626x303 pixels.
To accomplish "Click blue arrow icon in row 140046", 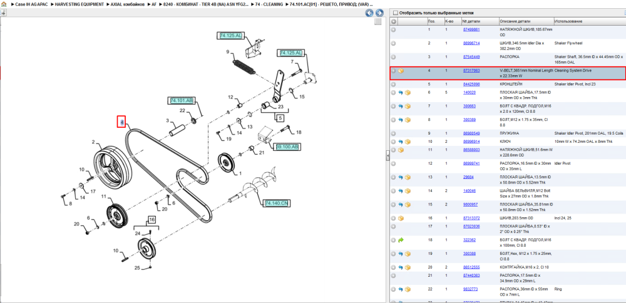I will [401, 191].
